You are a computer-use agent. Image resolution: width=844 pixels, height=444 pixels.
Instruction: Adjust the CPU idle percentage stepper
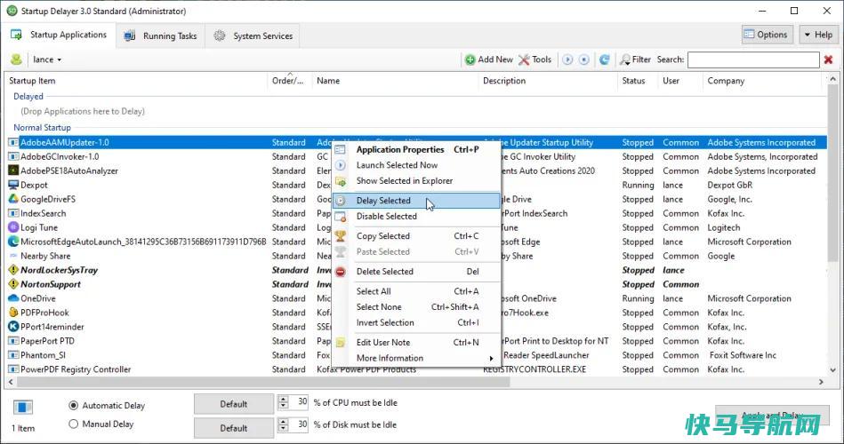click(x=283, y=402)
